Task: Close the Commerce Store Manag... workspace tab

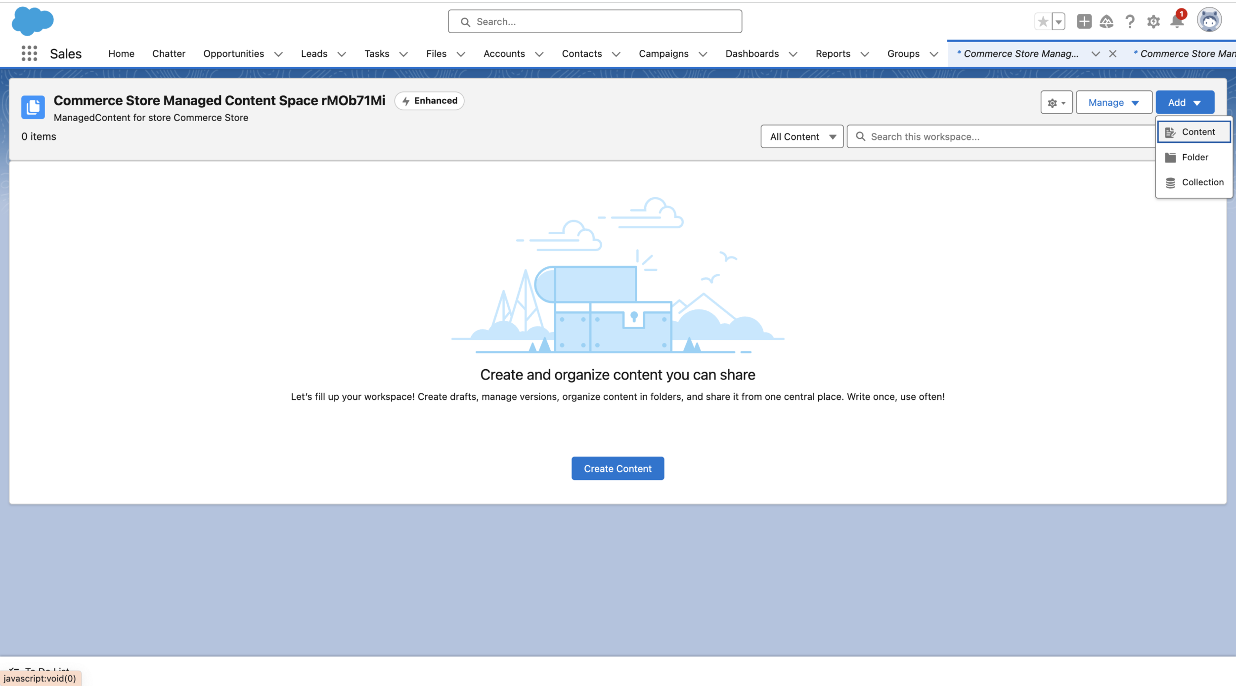Action: pos(1112,54)
